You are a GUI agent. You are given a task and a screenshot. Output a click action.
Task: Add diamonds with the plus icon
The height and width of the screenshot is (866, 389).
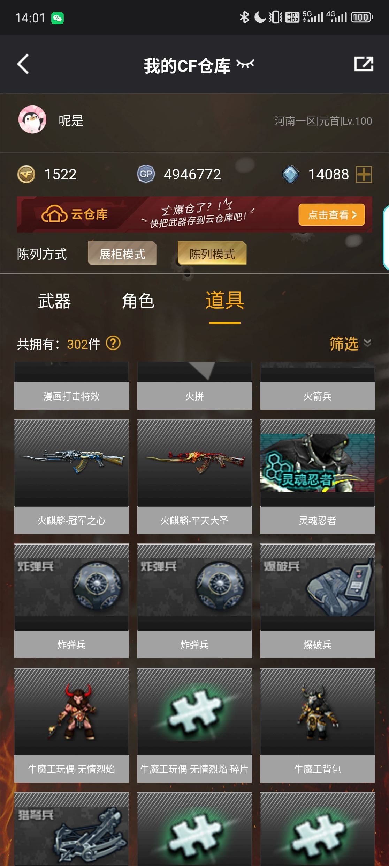364,174
